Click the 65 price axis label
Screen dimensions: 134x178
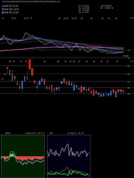(128, 74)
